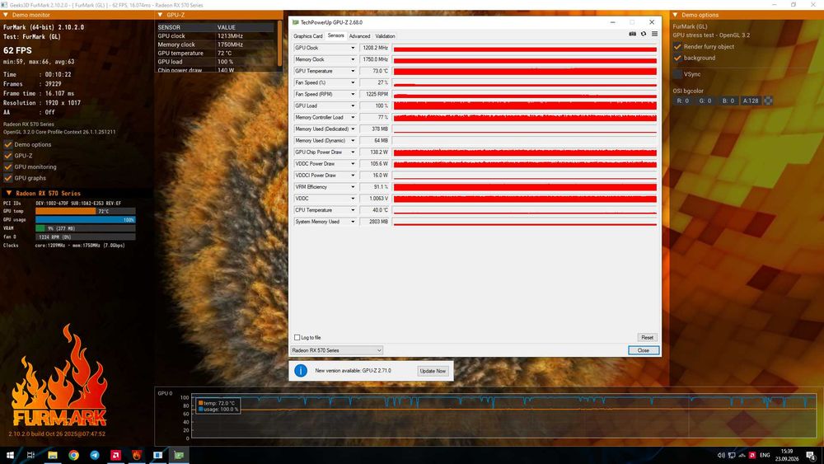The height and width of the screenshot is (464, 824).
Task: Open Telegram from the taskbar
Action: pyautogui.click(x=95, y=455)
